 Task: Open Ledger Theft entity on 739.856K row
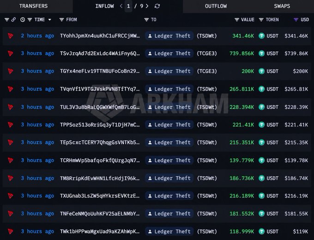coord(169,54)
